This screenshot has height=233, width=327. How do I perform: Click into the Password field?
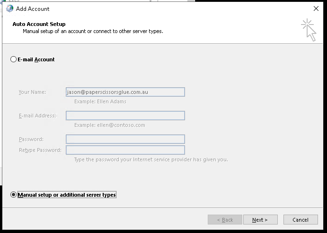[125, 139]
